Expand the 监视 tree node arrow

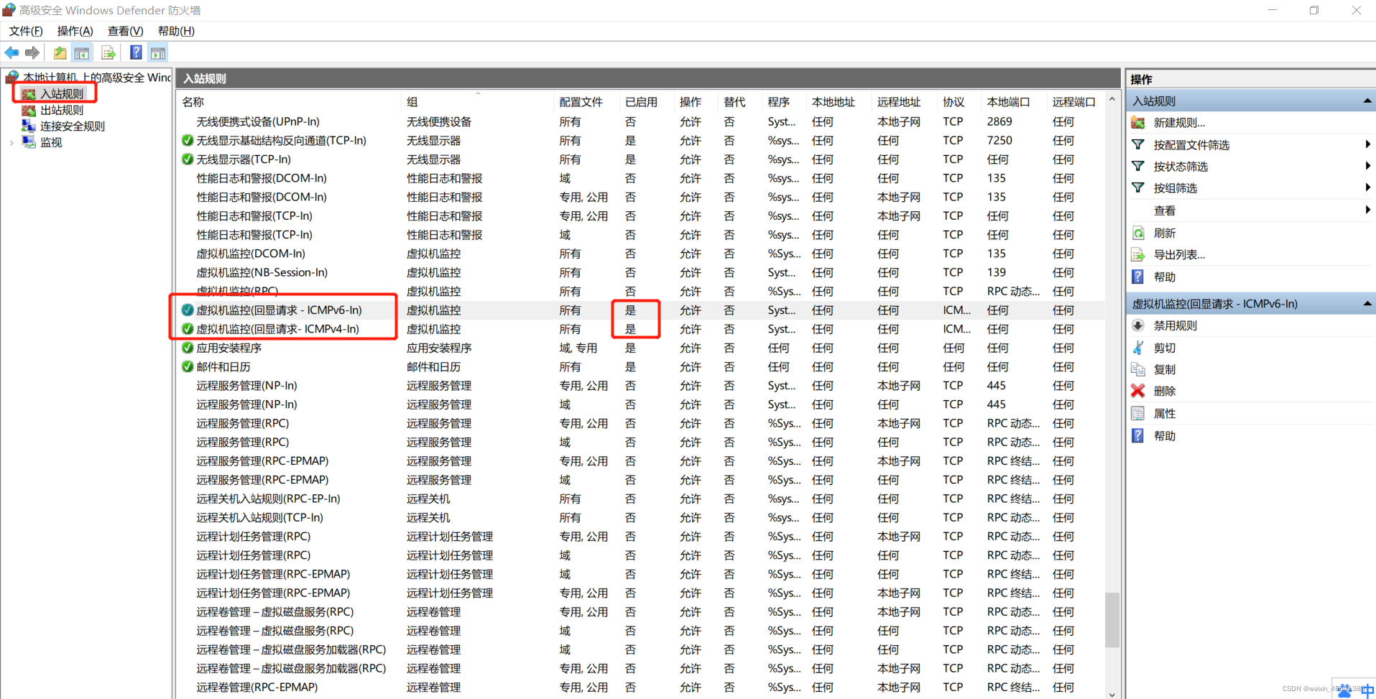[x=11, y=143]
